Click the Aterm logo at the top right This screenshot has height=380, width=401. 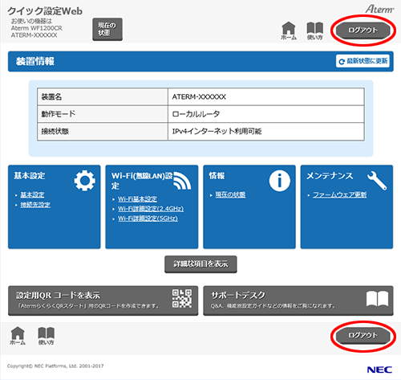(379, 9)
